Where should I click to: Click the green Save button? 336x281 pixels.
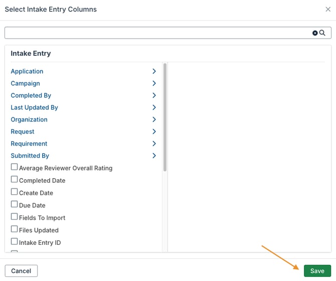pos(317,271)
